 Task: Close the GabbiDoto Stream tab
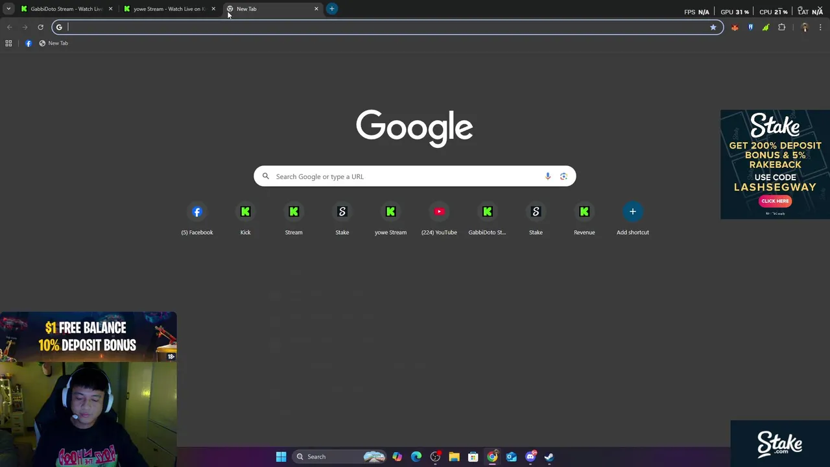point(110,9)
